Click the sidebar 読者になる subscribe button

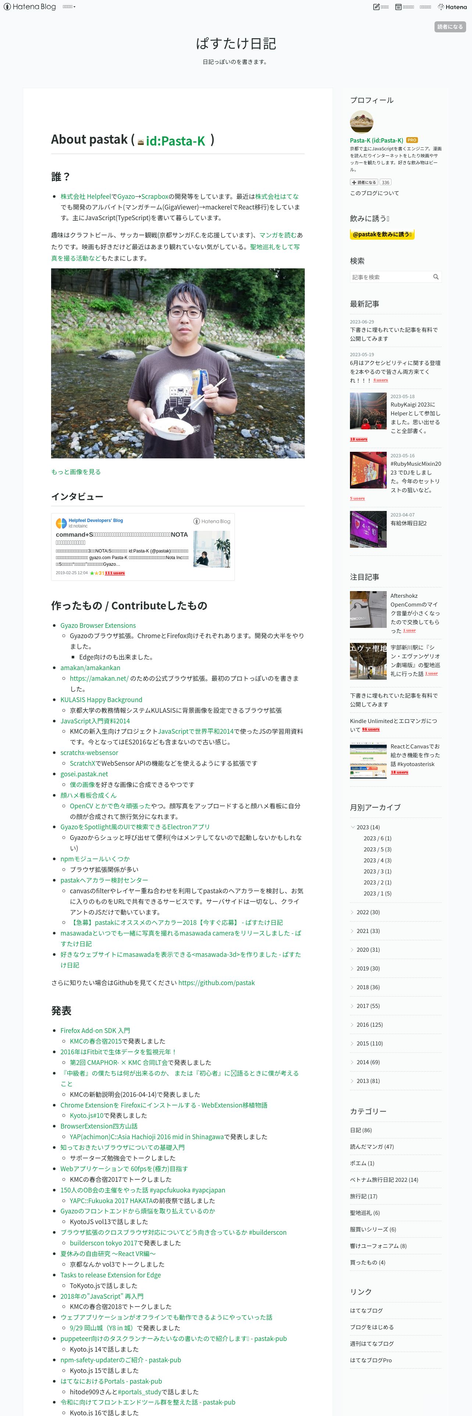click(x=364, y=182)
